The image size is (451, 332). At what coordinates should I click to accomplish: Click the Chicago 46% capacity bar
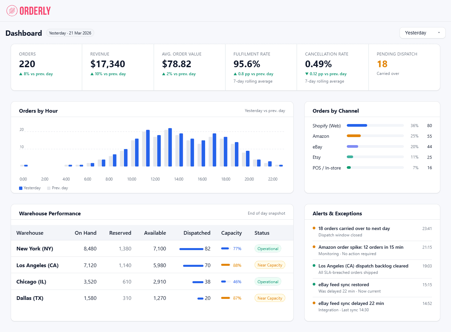click(x=225, y=282)
